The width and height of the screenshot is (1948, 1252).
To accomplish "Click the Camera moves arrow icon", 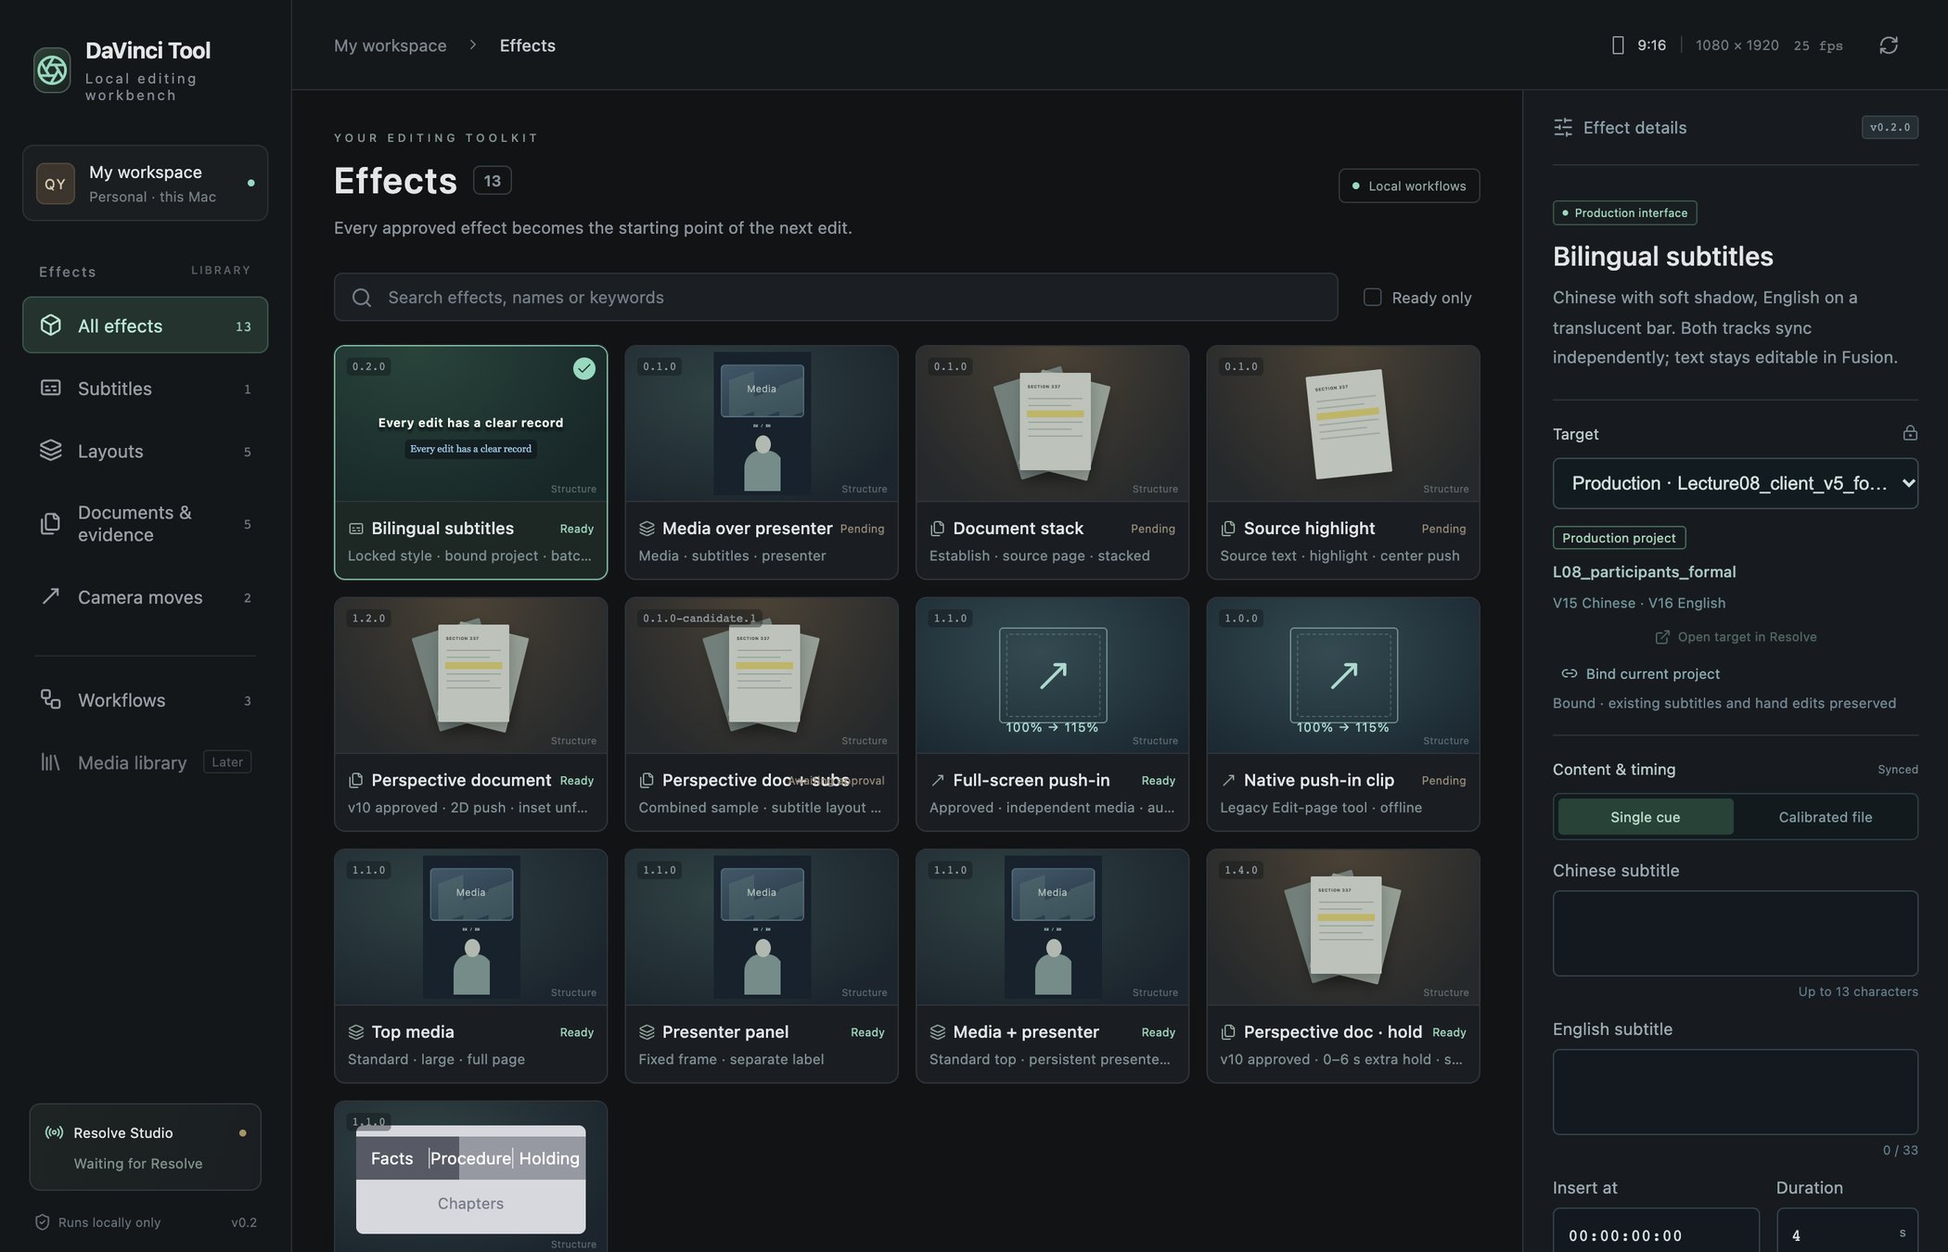I will 51,596.
